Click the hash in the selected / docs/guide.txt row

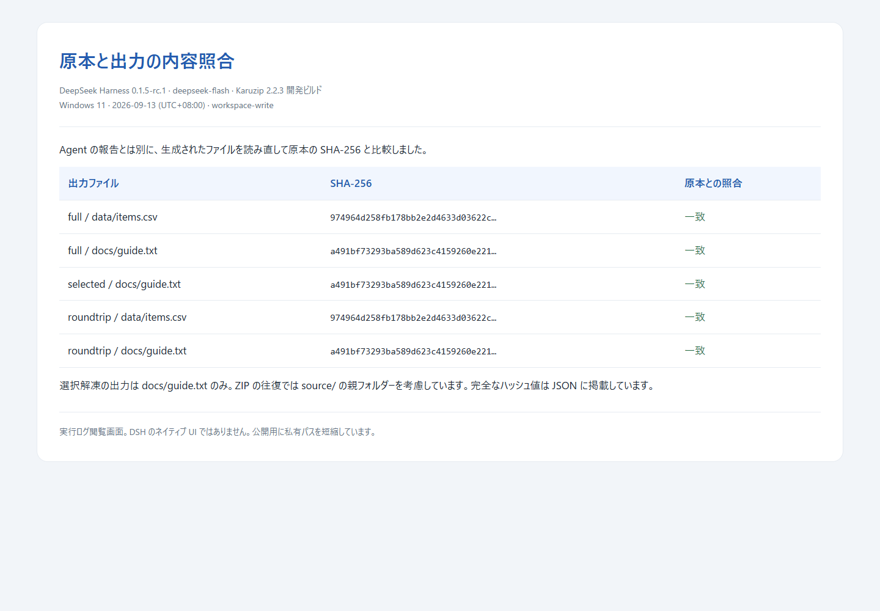[413, 285]
